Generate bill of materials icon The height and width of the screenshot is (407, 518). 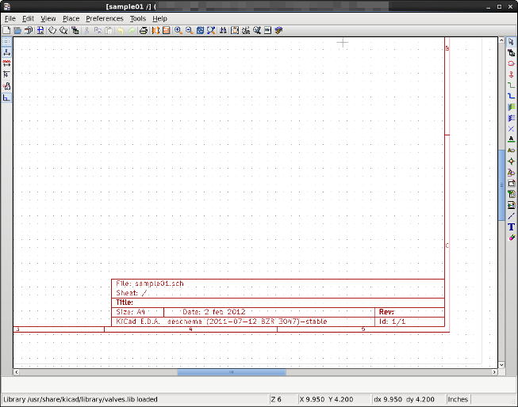tap(267, 30)
